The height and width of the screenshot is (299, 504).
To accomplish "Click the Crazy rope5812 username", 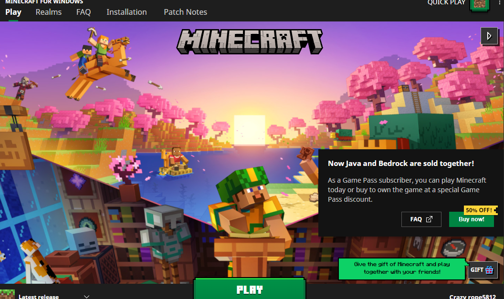I will point(472,297).
